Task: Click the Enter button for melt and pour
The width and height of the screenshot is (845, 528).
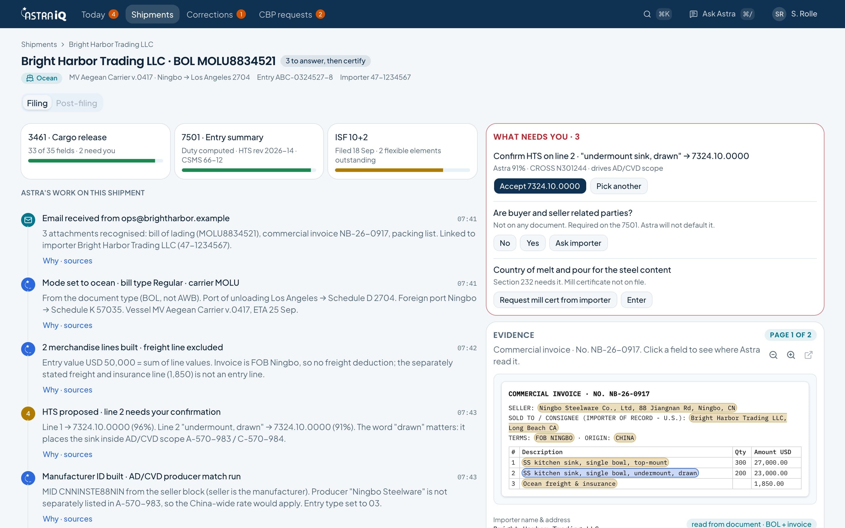Action: pos(636,300)
